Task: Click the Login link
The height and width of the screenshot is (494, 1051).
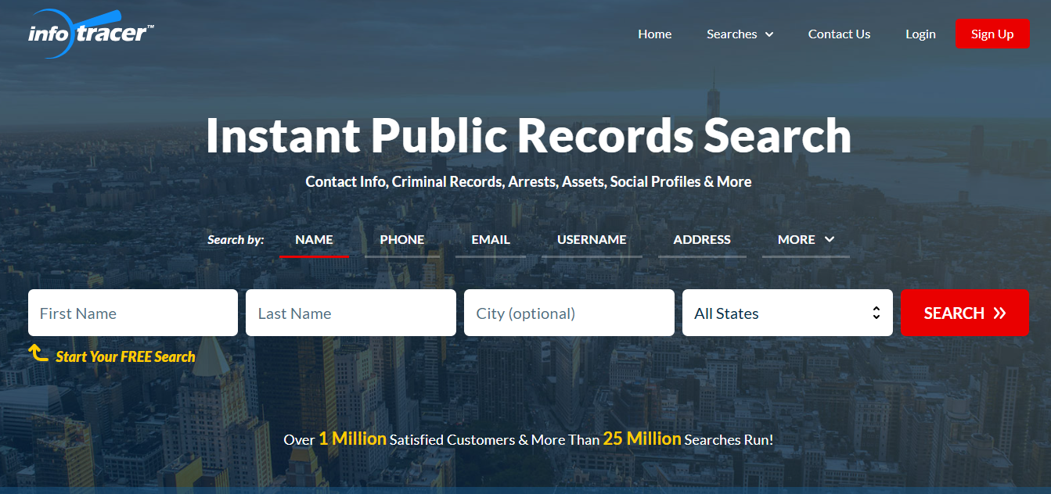Action: (x=920, y=34)
